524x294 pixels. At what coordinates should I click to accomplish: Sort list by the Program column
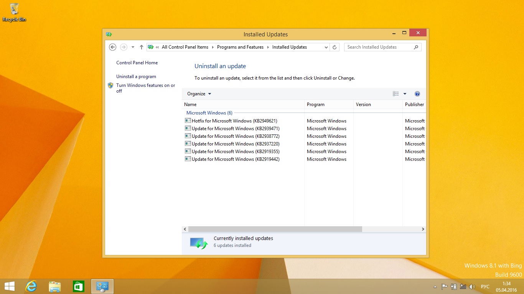(x=329, y=104)
